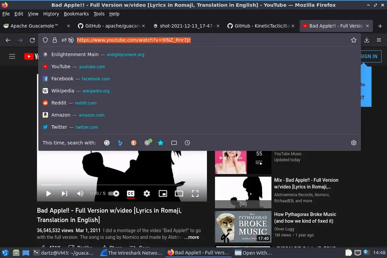Screen dimensions: 387x258
Task: Switch to dartz@VM3 terminal in taskbar
Action: pos(64,253)
